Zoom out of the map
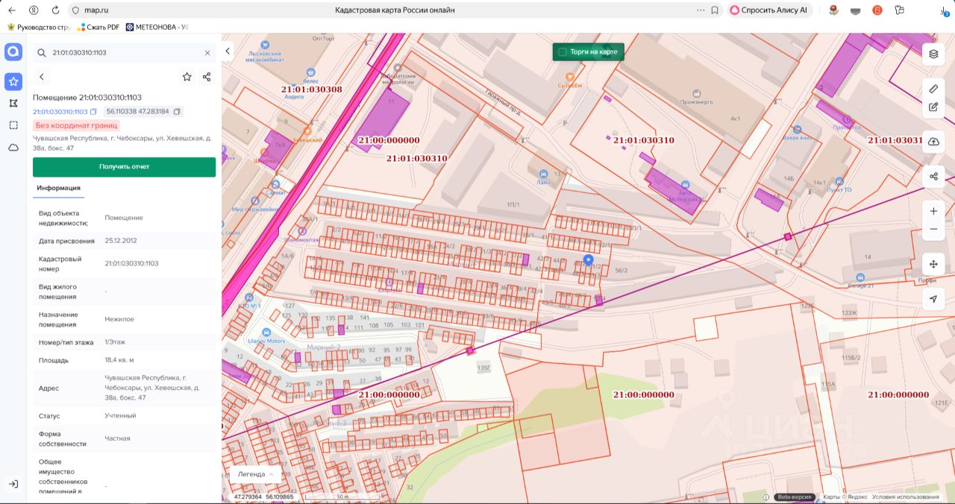This screenshot has height=504, width=955. [x=933, y=229]
